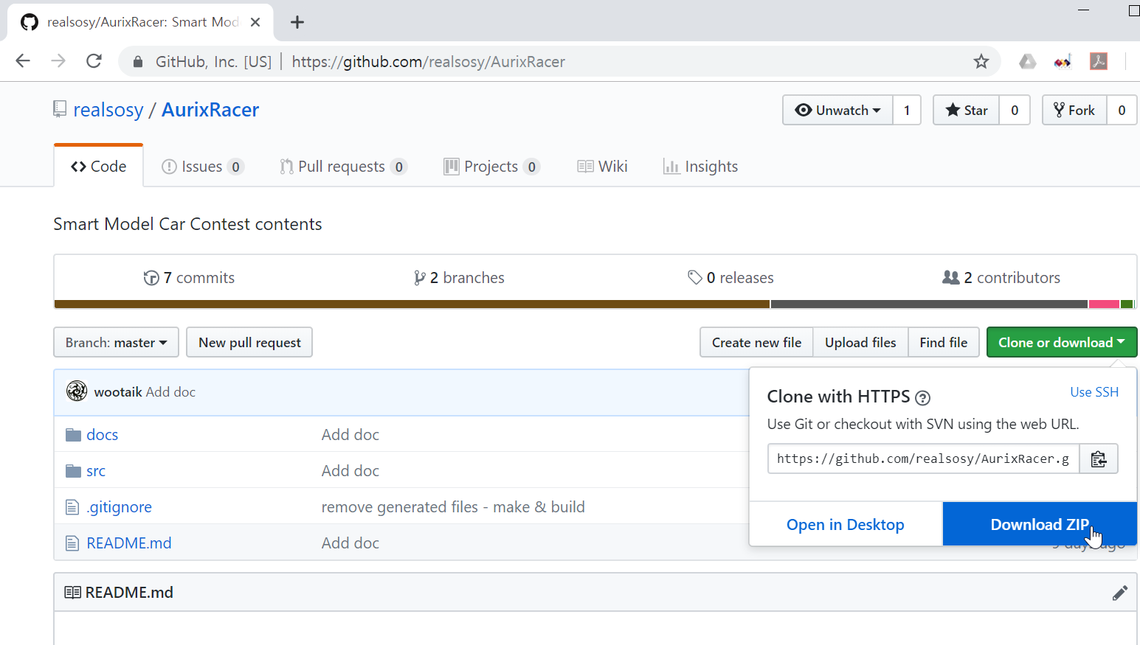Open the Unwatch dropdown
The width and height of the screenshot is (1140, 645).
[x=837, y=110]
